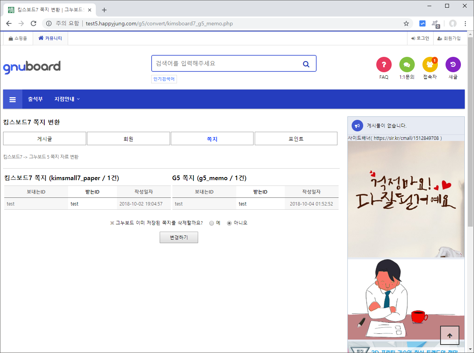Select the 아니오 radio button

tap(229, 223)
